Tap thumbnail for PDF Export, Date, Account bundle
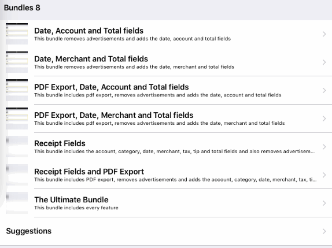The image size is (332, 248). (x=17, y=90)
